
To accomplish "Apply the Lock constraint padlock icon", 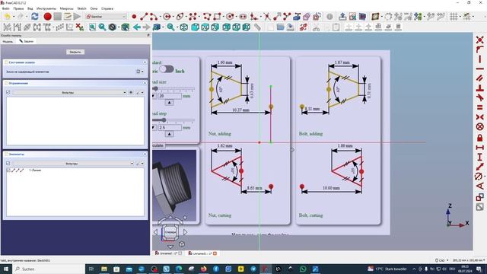I will [x=480, y=137].
